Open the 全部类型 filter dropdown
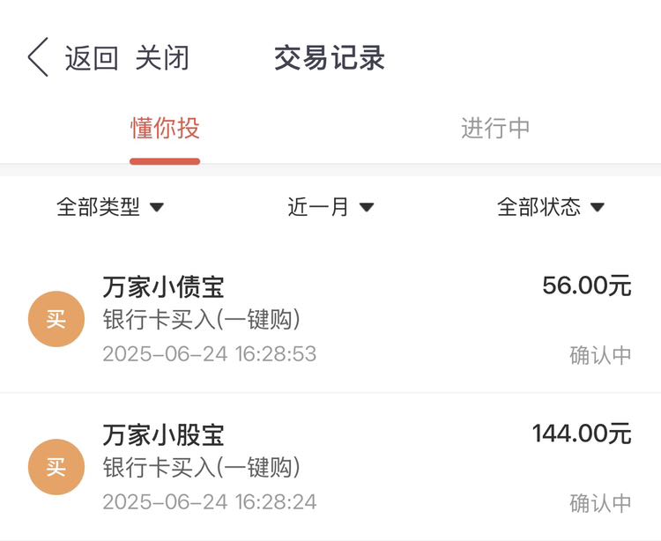Screen dimensions: 661x541 [110, 207]
